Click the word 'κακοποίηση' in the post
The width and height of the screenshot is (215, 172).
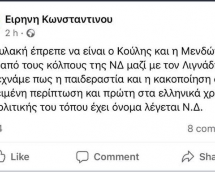pos(182,79)
